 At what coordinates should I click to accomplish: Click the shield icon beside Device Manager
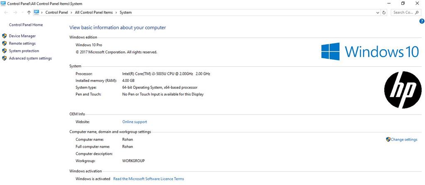tap(4, 36)
